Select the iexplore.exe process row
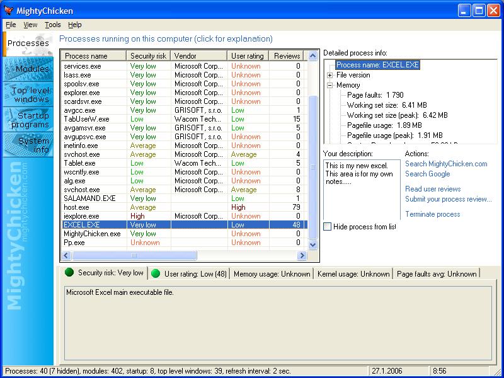The width and height of the screenshot is (504, 378). [x=185, y=216]
